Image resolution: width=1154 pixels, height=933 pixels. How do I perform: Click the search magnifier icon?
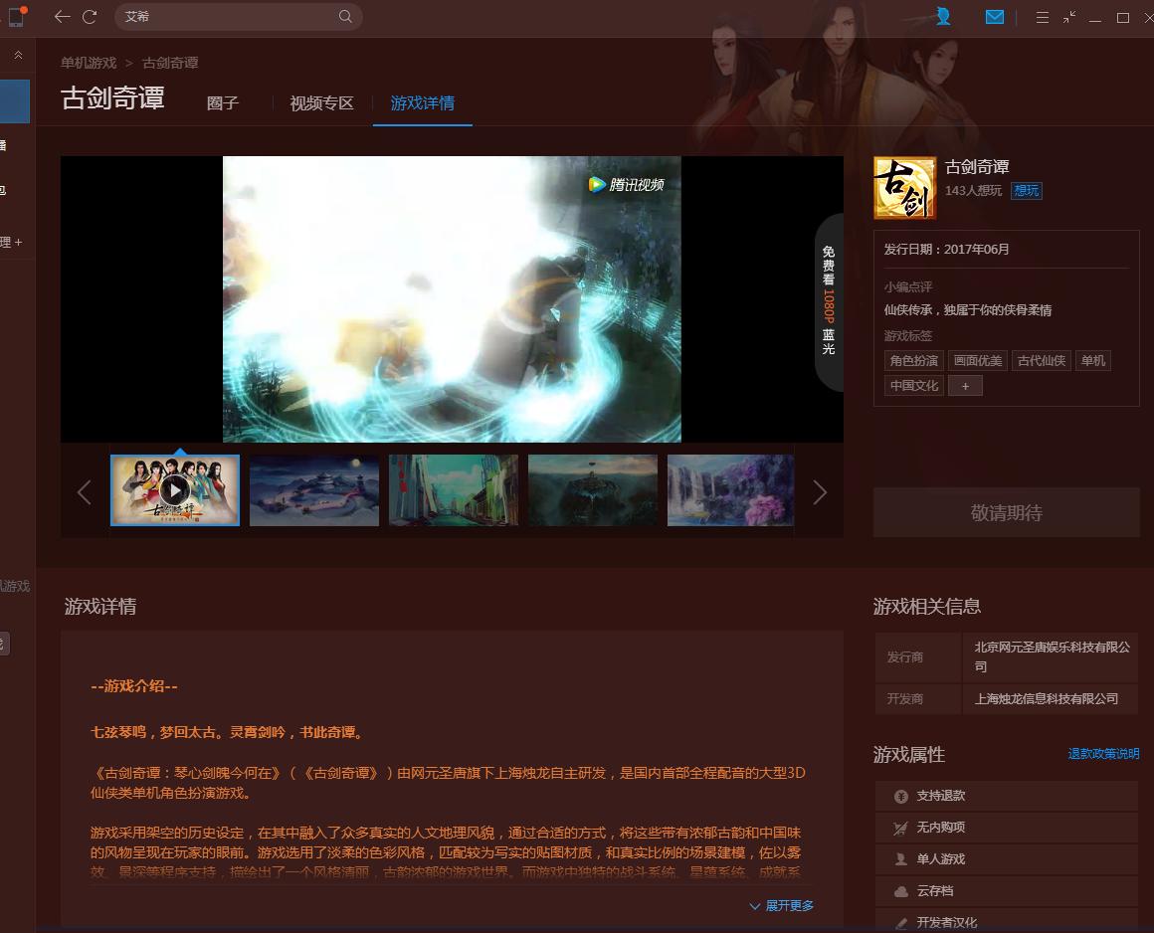coord(345,17)
